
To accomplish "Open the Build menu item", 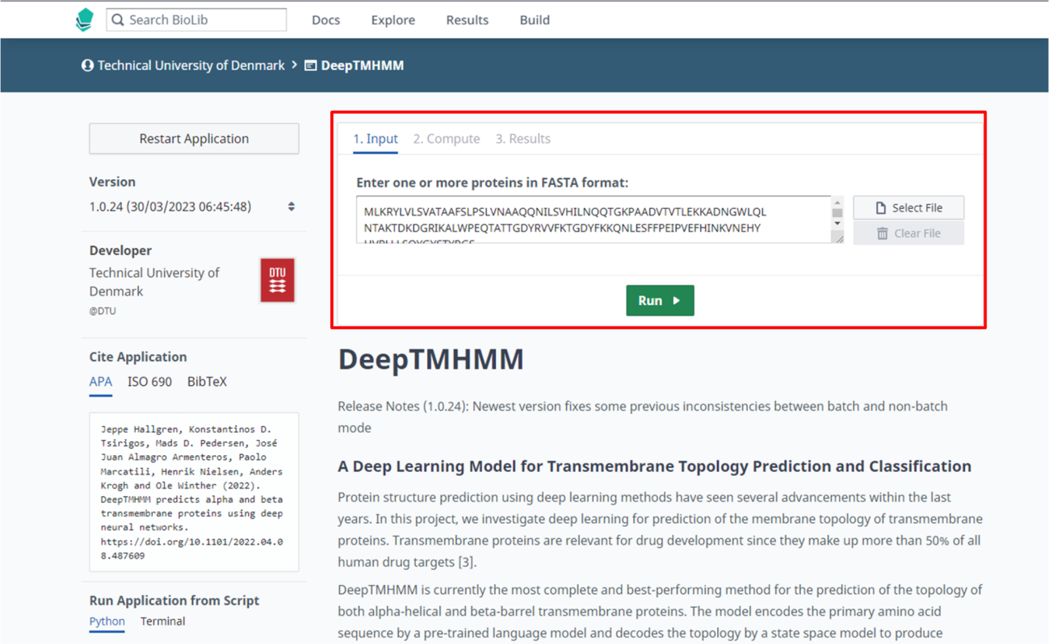I will tap(535, 20).
